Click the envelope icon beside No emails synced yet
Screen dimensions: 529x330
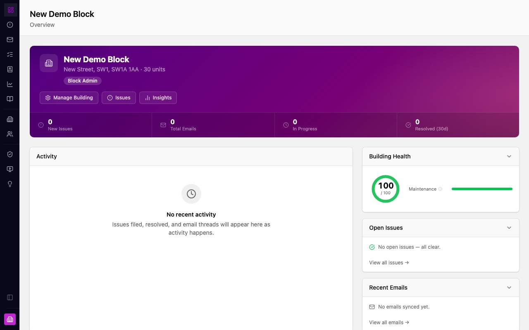(372, 307)
